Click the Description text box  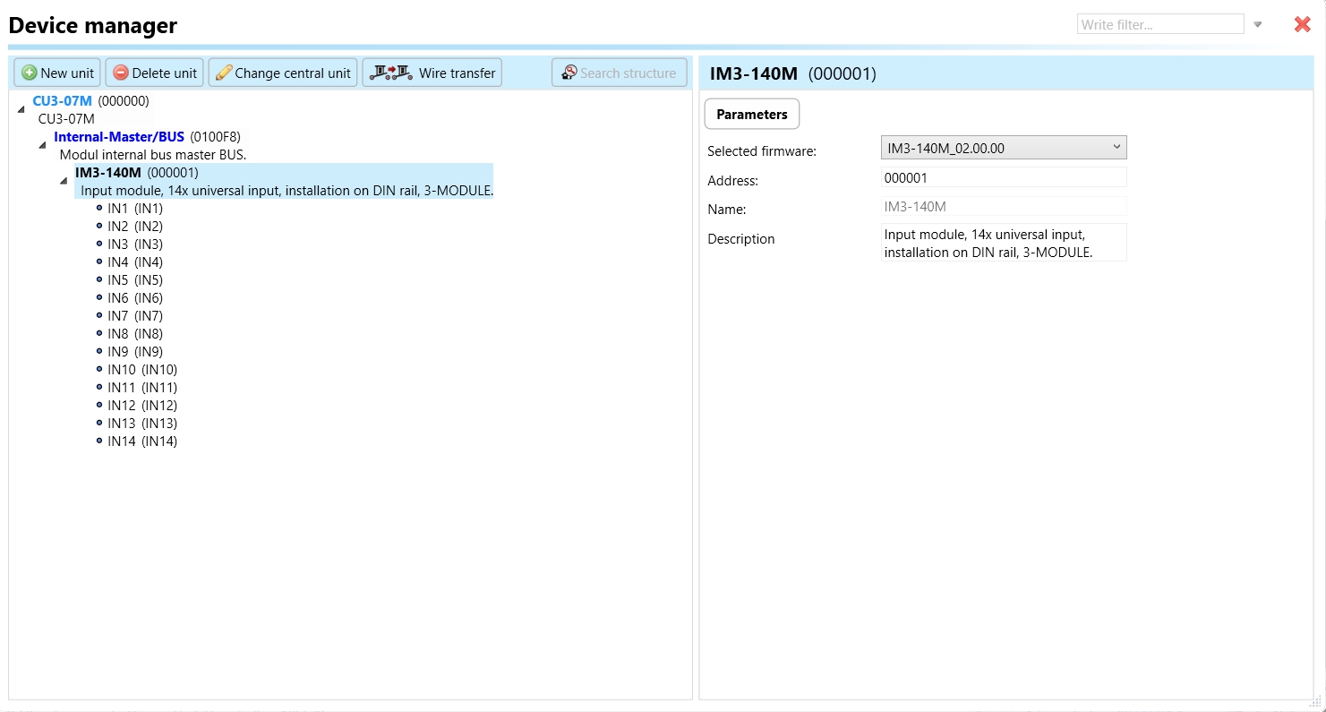1003,243
